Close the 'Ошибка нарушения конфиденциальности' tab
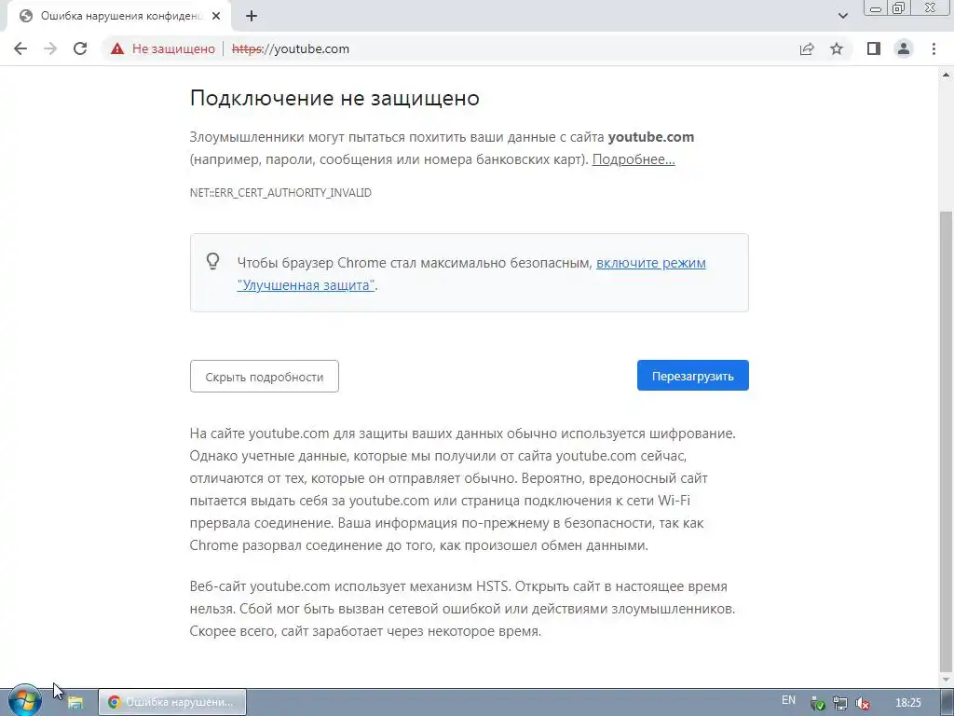Screen dimensions: 954x716 click(x=216, y=17)
